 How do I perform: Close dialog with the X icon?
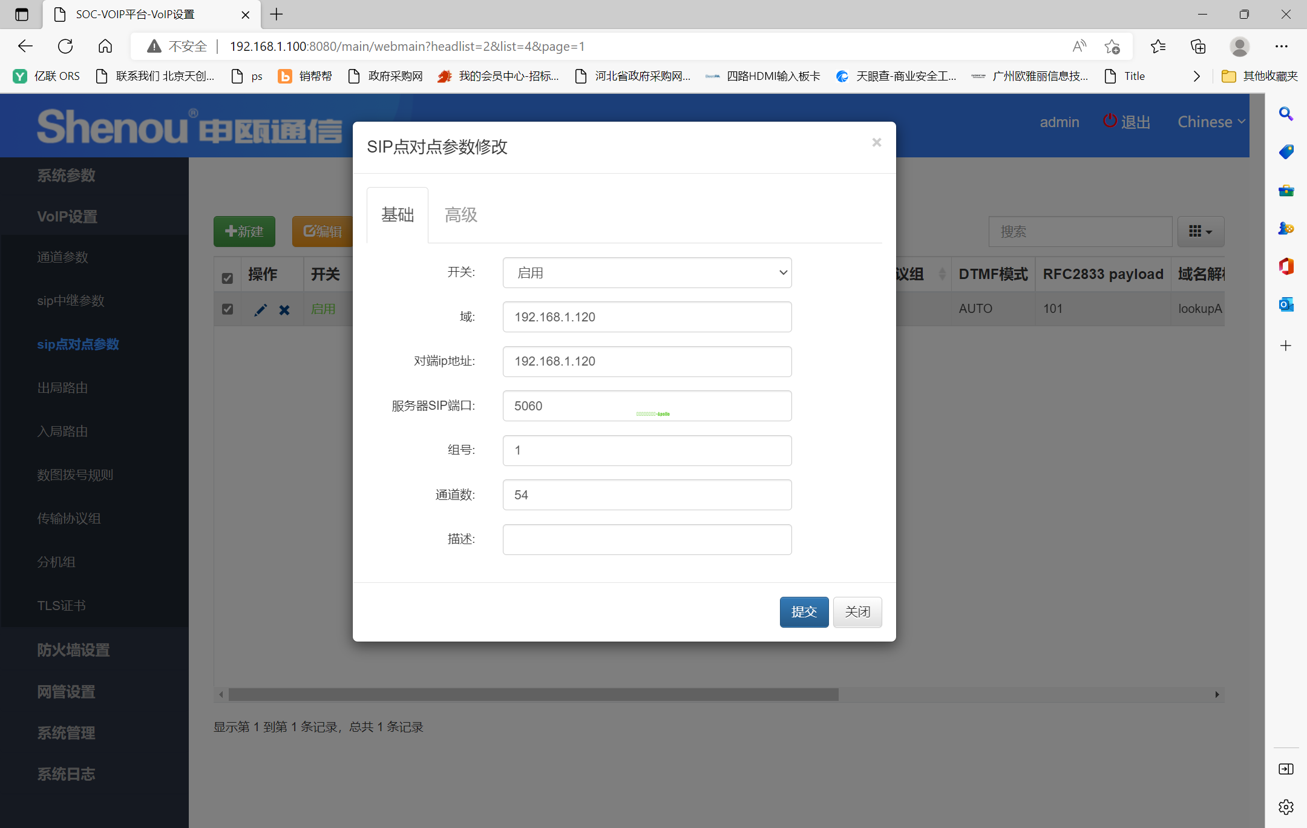(876, 142)
